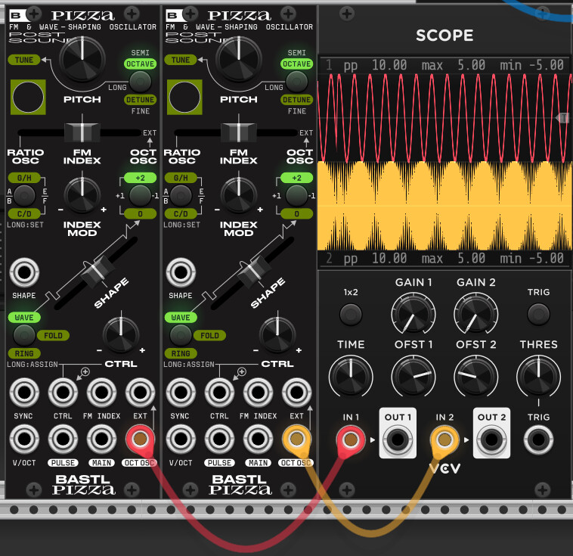Click the red waveform display on Scope
573x556 pixels.
[444, 118]
